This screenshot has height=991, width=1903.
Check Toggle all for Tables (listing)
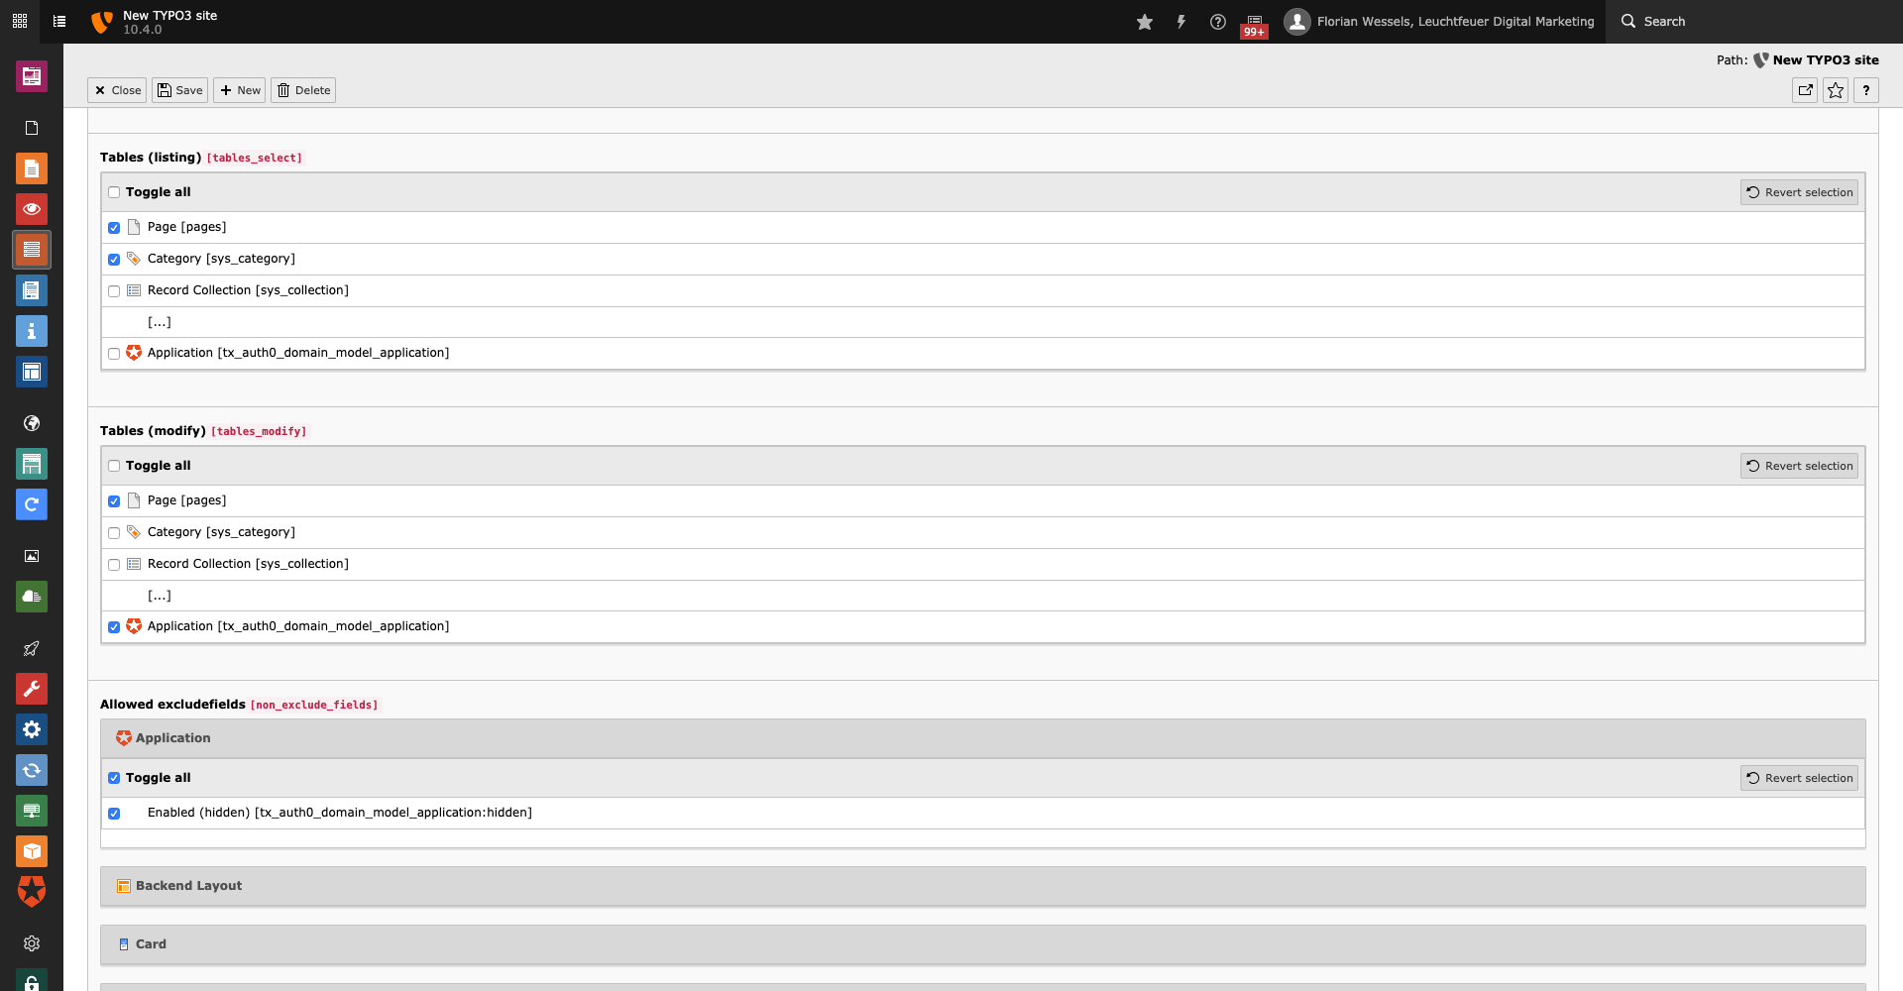[x=114, y=192]
